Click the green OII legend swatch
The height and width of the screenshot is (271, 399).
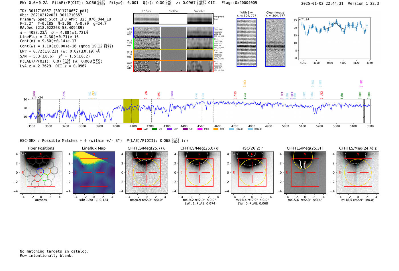point(154,129)
